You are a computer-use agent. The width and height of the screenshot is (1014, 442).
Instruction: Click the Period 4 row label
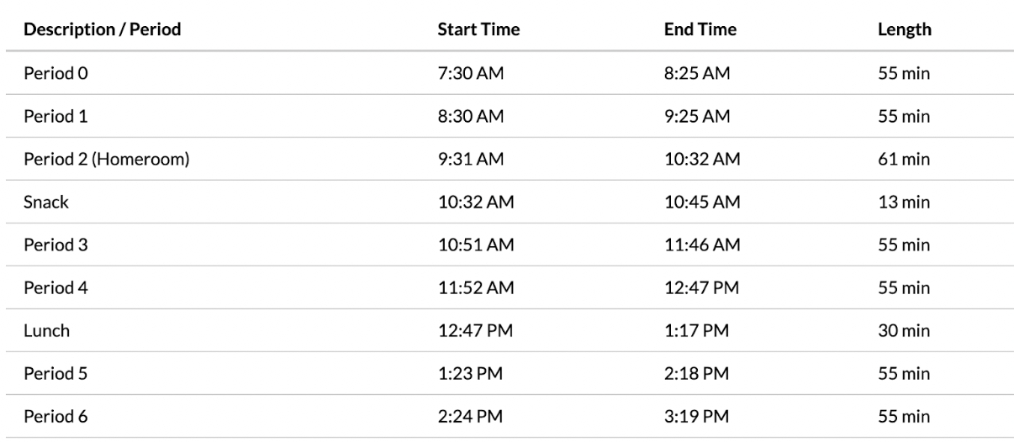click(x=55, y=287)
